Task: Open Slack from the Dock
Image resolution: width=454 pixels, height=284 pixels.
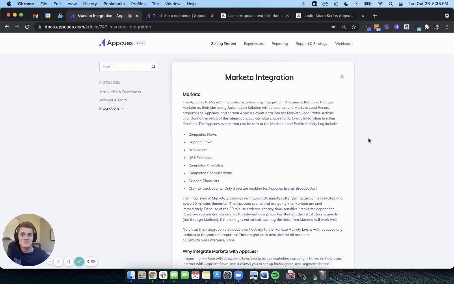Action: (163, 275)
